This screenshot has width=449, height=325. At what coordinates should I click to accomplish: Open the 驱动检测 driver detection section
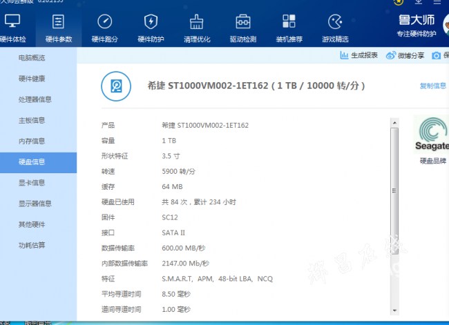pos(243,28)
